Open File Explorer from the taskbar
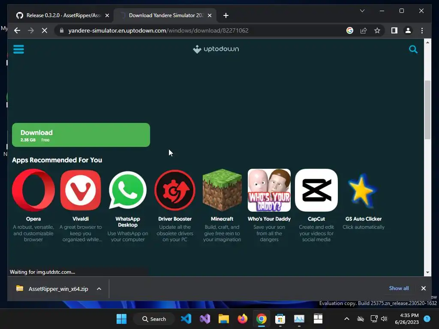 click(224, 319)
